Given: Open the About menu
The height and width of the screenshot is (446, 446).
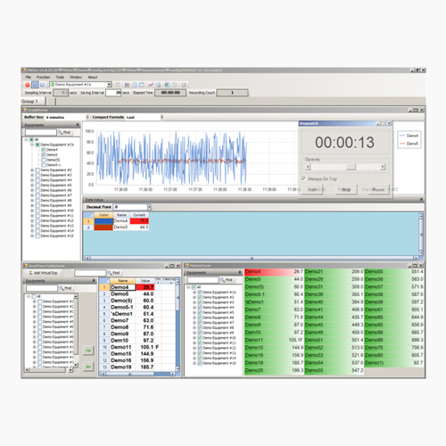Looking at the screenshot, I should [x=93, y=77].
